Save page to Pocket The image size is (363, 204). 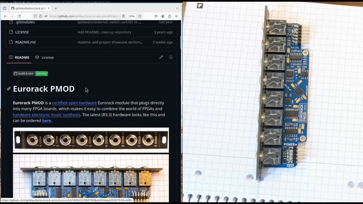click(x=156, y=16)
